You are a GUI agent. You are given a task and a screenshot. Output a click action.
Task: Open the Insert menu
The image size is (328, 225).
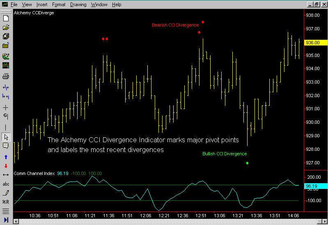point(42,5)
